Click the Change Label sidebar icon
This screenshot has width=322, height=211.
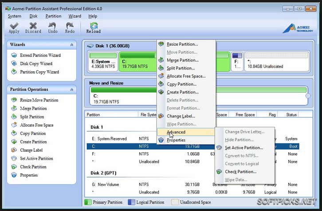(x=14, y=150)
